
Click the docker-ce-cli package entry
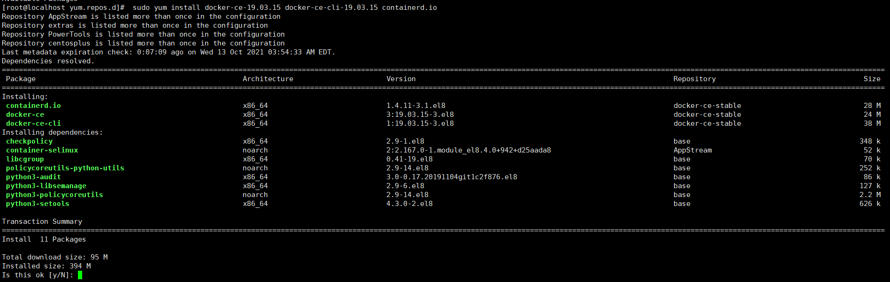(x=33, y=123)
